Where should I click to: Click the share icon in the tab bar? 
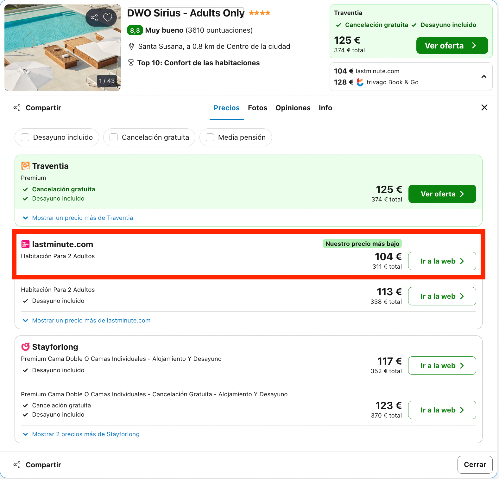click(x=17, y=108)
